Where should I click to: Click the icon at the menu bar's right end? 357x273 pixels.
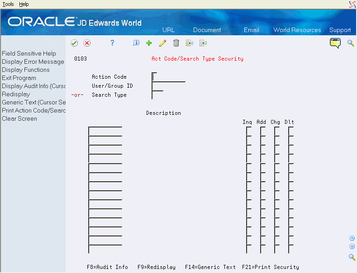pyautogui.click(x=352, y=5)
